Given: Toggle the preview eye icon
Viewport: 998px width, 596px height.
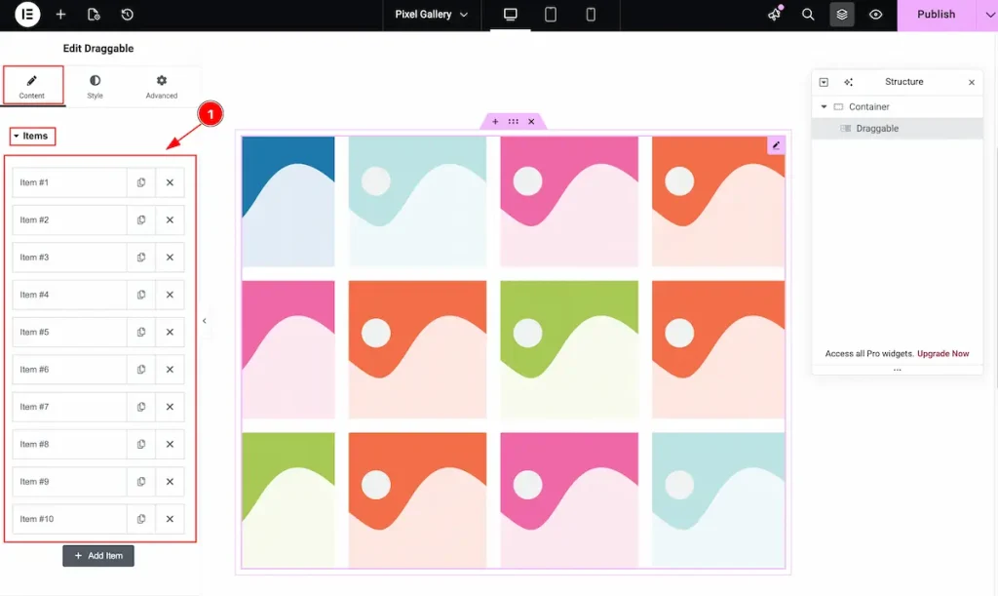Looking at the screenshot, I should tap(876, 15).
